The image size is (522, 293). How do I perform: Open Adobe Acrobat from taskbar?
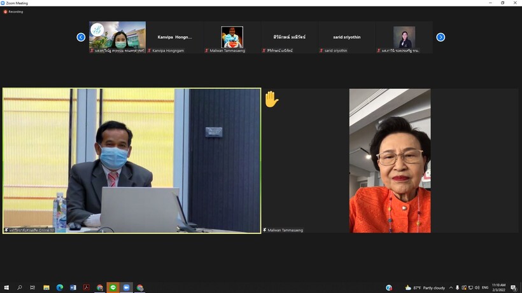coord(87,287)
